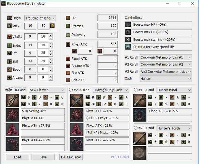
Task: Select Saw Cleaver's waning gem icon
Action: click(x=12, y=144)
